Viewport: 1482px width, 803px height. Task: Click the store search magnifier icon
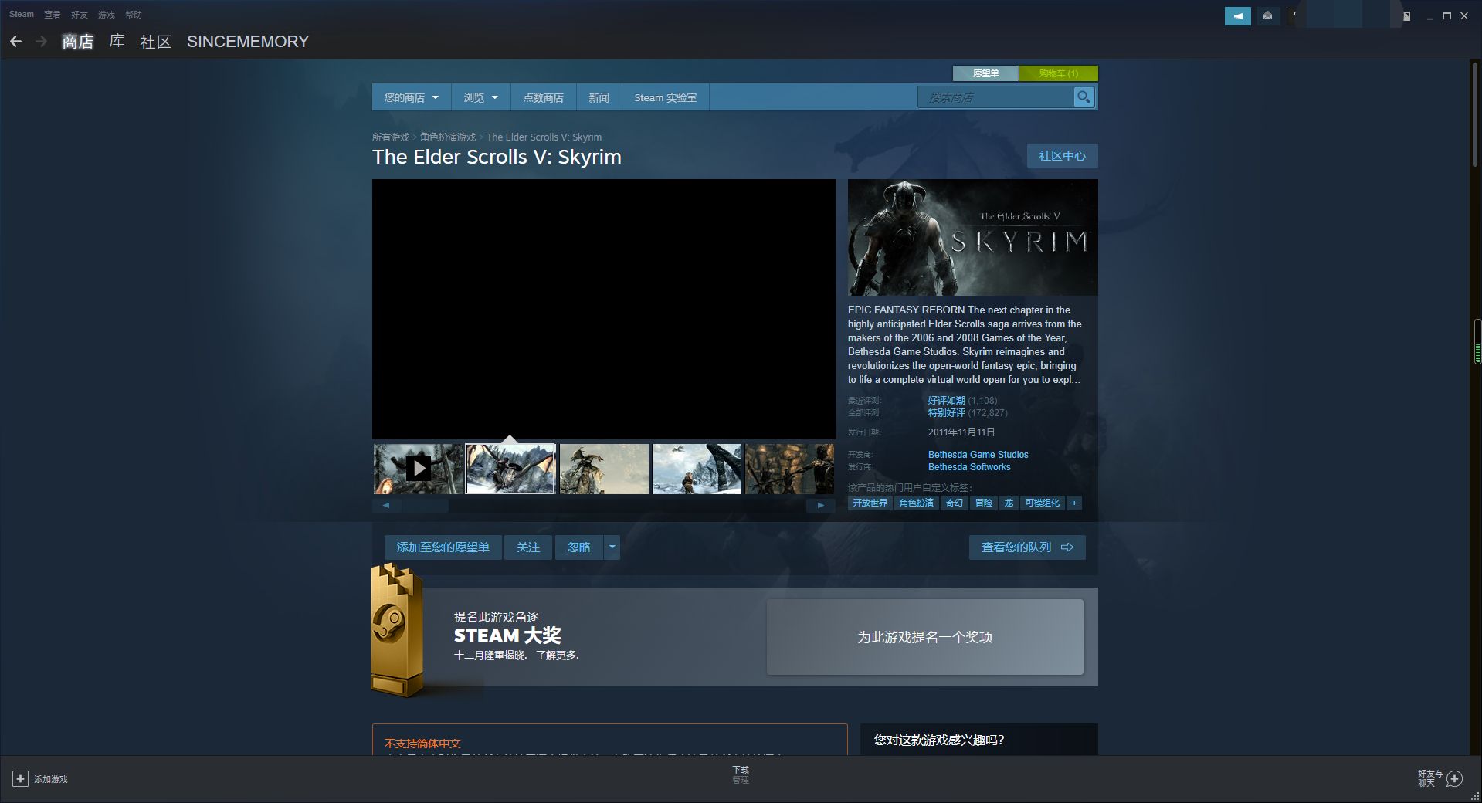[1084, 97]
